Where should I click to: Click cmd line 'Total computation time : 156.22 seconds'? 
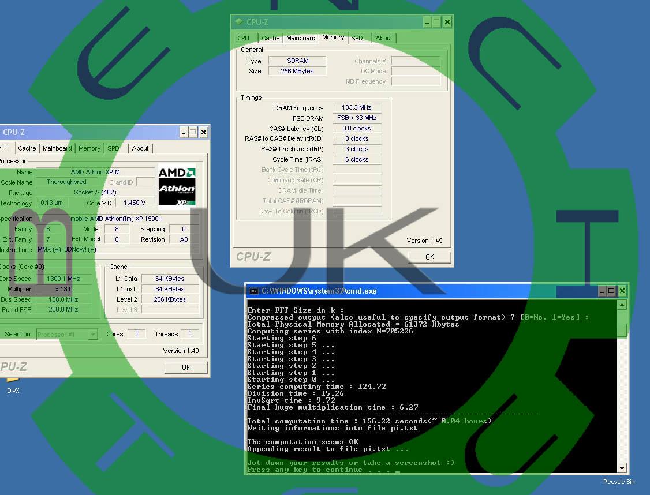tap(369, 421)
